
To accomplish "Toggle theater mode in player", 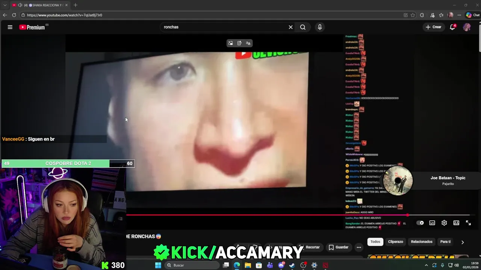I will click(x=456, y=223).
